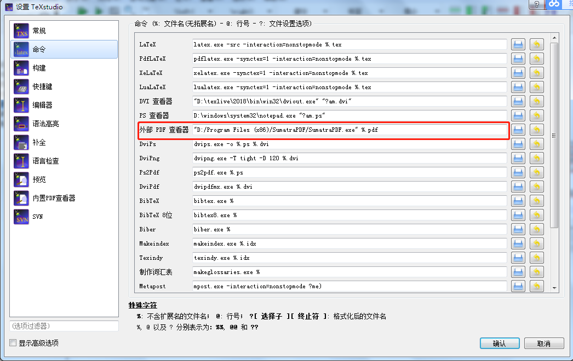The height and width of the screenshot is (361, 573).
Task: Edit the PdfLaTeX command field
Action: pyautogui.click(x=349, y=59)
